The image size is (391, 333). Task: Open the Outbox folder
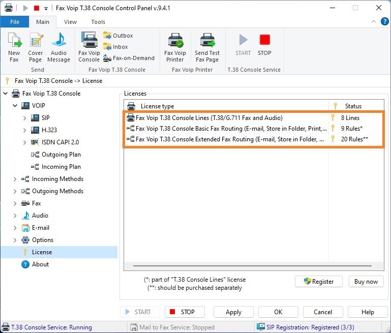[x=118, y=36]
